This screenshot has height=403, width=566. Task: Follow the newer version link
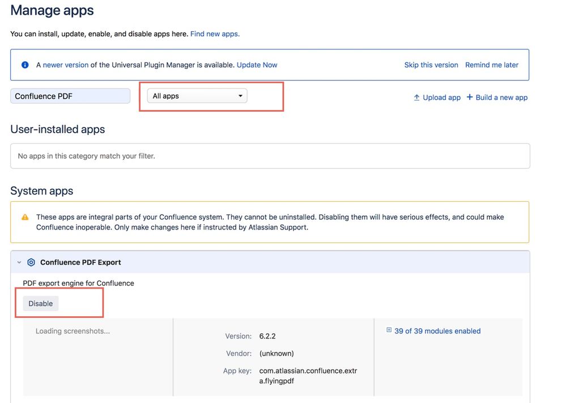tap(66, 65)
